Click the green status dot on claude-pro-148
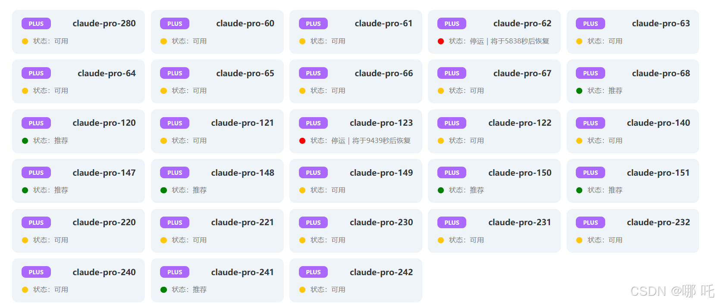Image resolution: width=716 pixels, height=304 pixels. 163,190
